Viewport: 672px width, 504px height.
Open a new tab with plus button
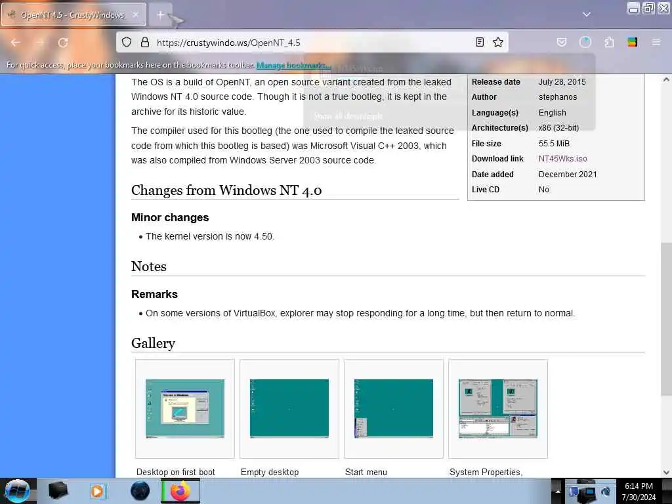pyautogui.click(x=161, y=15)
